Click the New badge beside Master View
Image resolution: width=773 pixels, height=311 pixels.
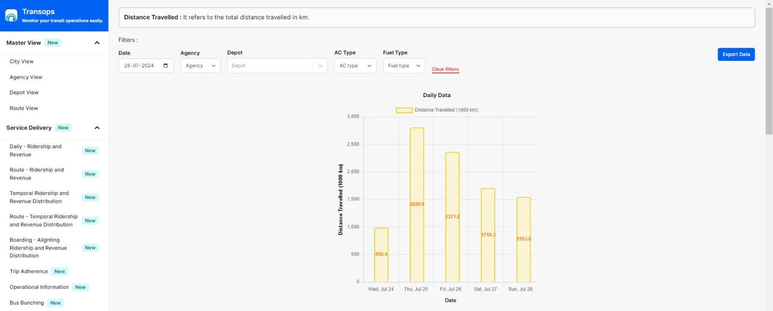click(53, 43)
